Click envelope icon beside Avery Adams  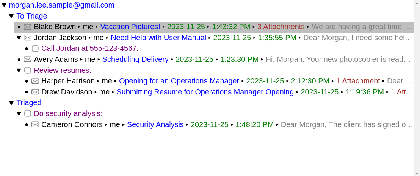[28, 59]
